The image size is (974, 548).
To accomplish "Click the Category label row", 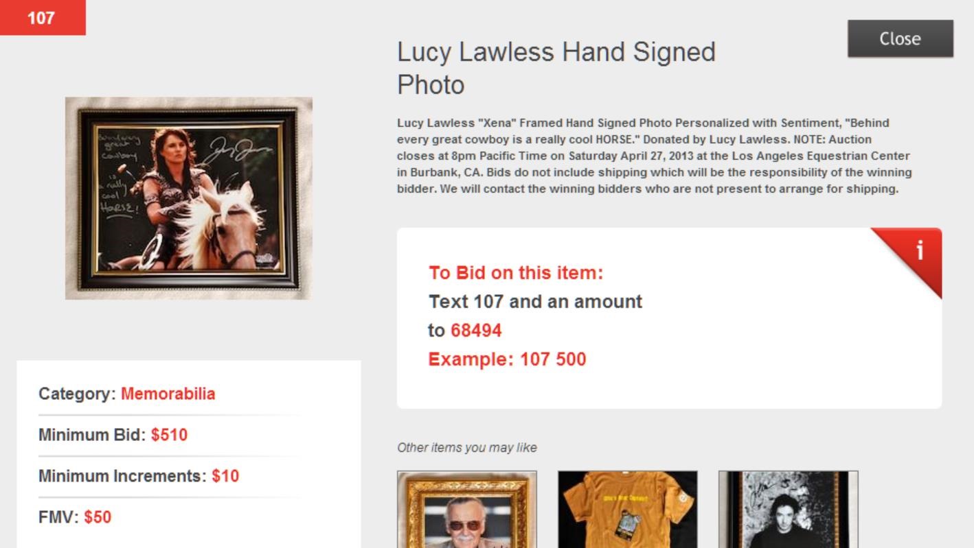I will click(x=169, y=394).
